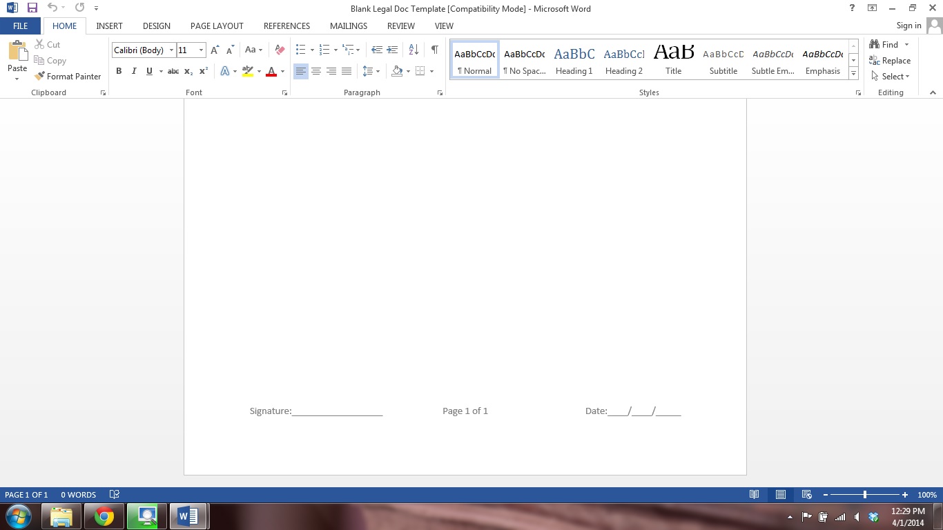Open the Font Size dropdown
The image size is (943, 530).
click(200, 50)
